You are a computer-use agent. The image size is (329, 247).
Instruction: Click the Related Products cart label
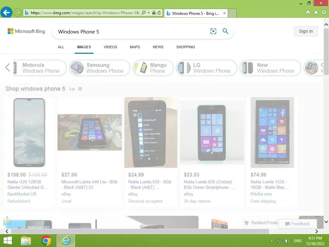(261, 223)
